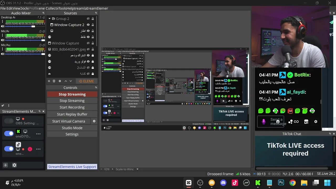The width and height of the screenshot is (336, 189).
Task: Open TikTok app from the taskbar
Action: 235,183
